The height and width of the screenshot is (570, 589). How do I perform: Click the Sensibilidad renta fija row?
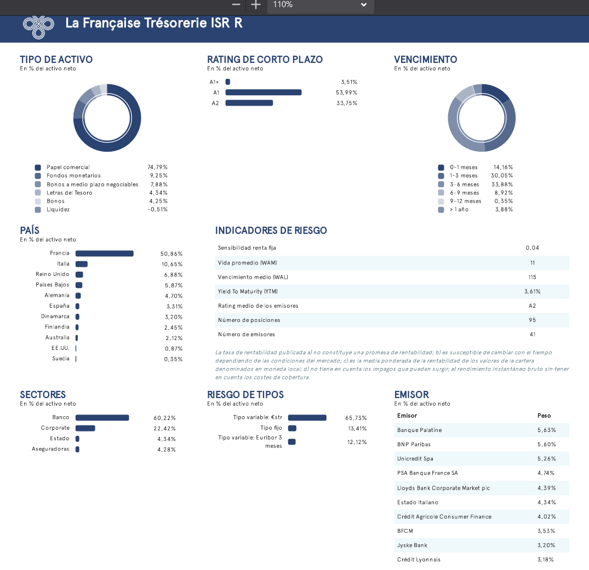(x=392, y=248)
